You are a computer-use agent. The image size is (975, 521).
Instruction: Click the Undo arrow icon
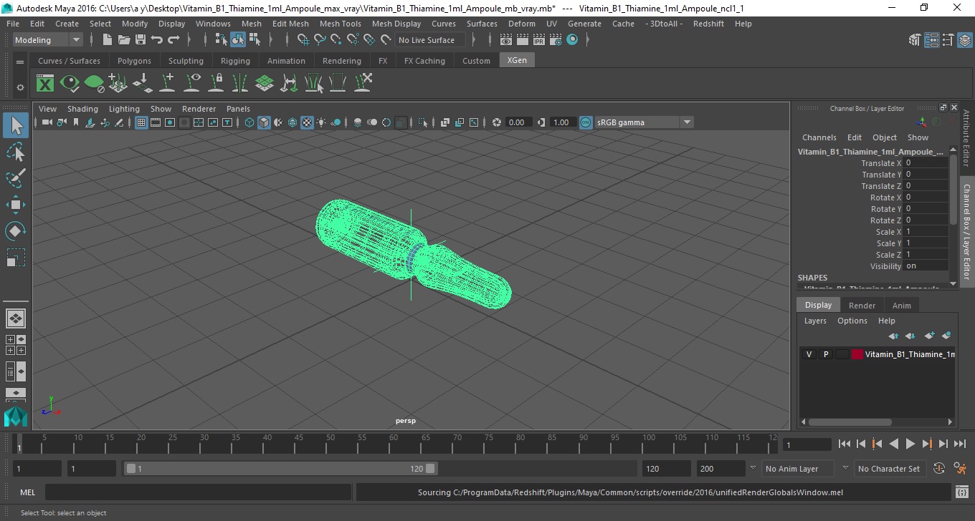coord(157,40)
